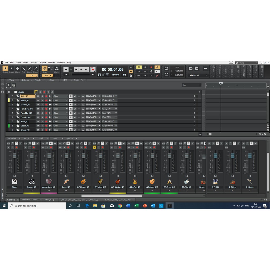Choose the Erase tool
The width and height of the screenshot is (270, 270).
[36, 69]
